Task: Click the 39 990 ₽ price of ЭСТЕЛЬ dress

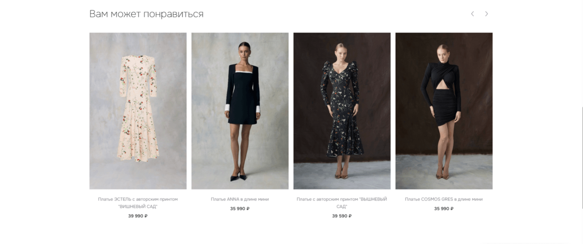Action: pyautogui.click(x=138, y=216)
